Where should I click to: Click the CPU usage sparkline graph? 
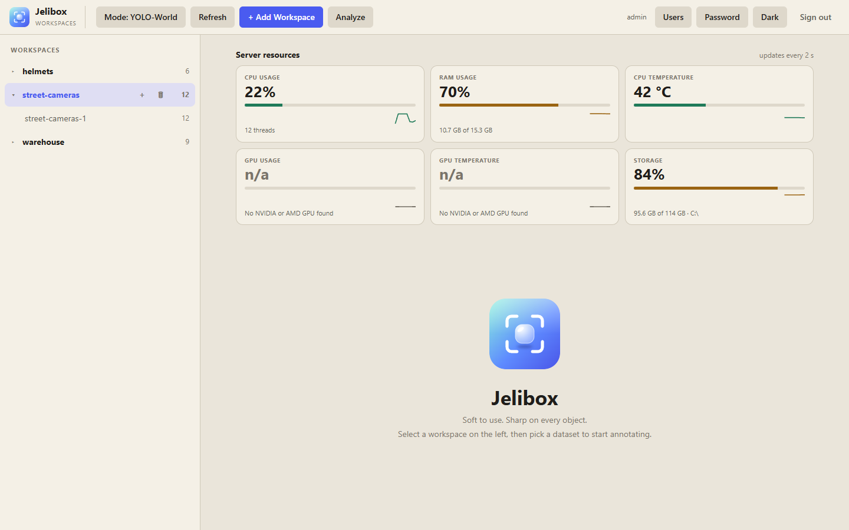(405, 118)
